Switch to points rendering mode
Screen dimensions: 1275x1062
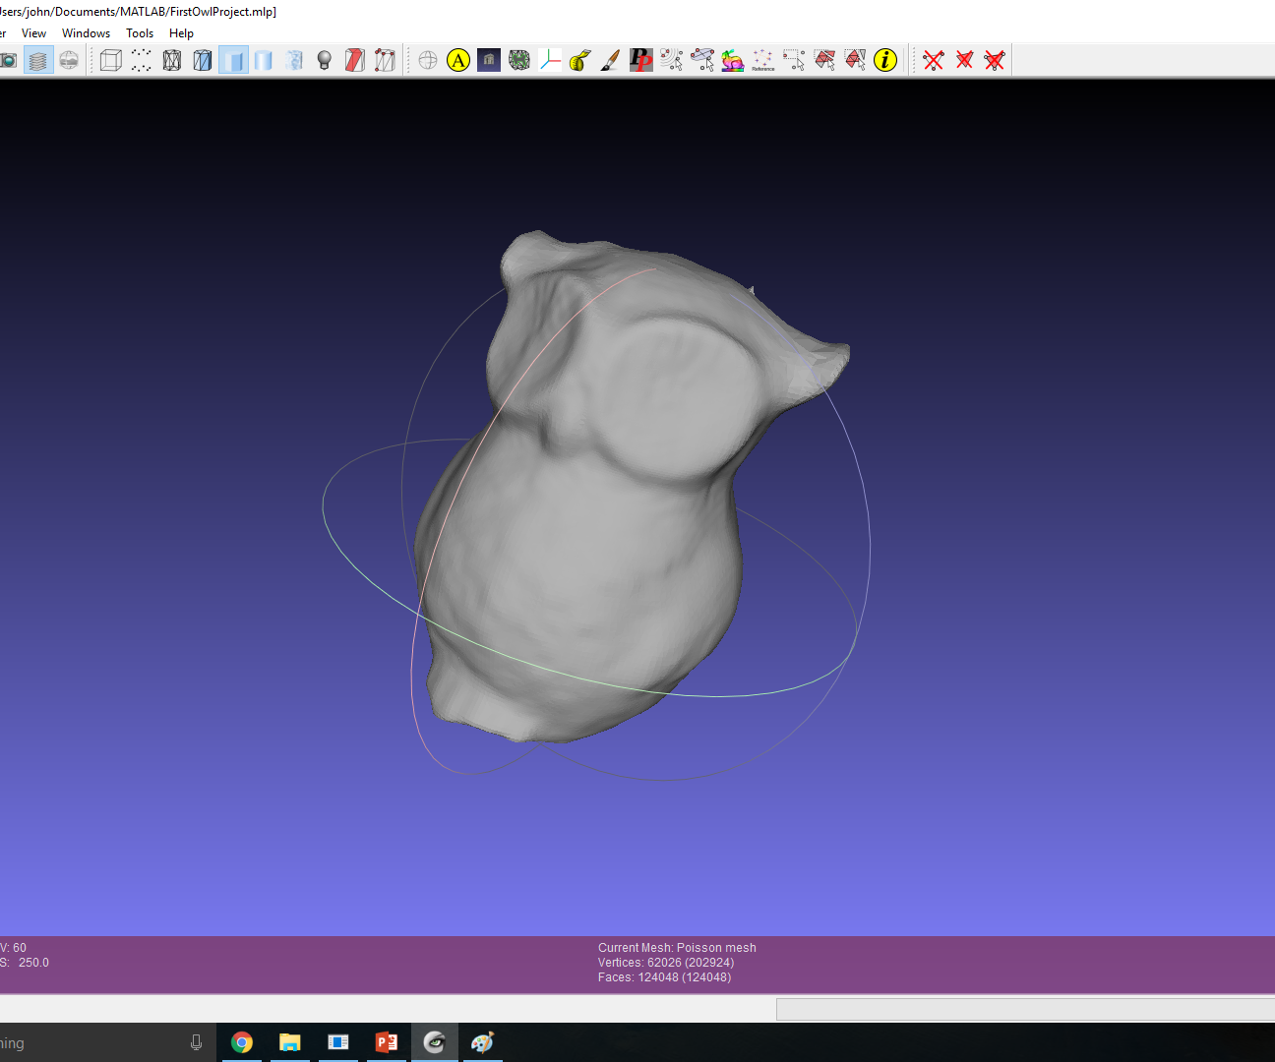coord(141,60)
